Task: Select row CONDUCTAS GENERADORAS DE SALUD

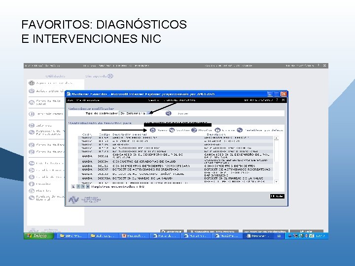Action: tap(176, 161)
